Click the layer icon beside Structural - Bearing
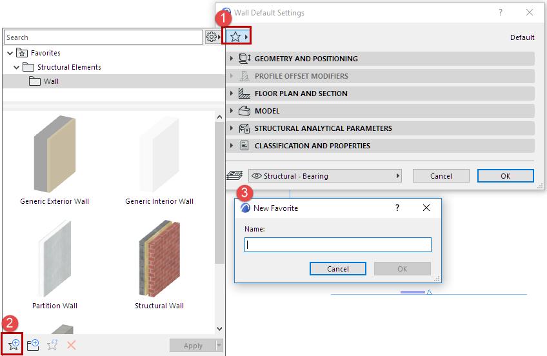547x356 pixels. pos(234,175)
